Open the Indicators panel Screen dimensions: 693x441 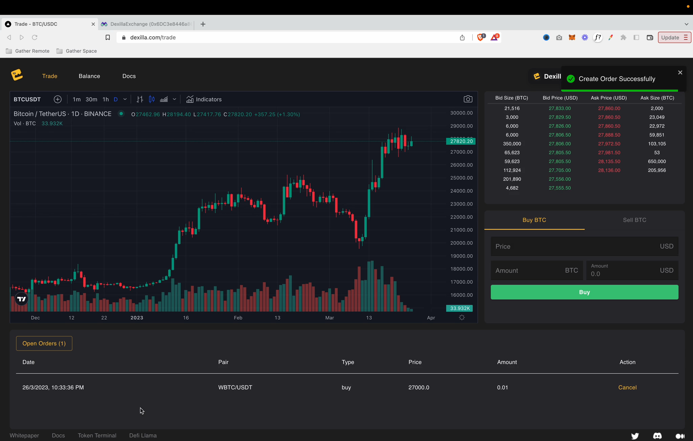pos(204,99)
